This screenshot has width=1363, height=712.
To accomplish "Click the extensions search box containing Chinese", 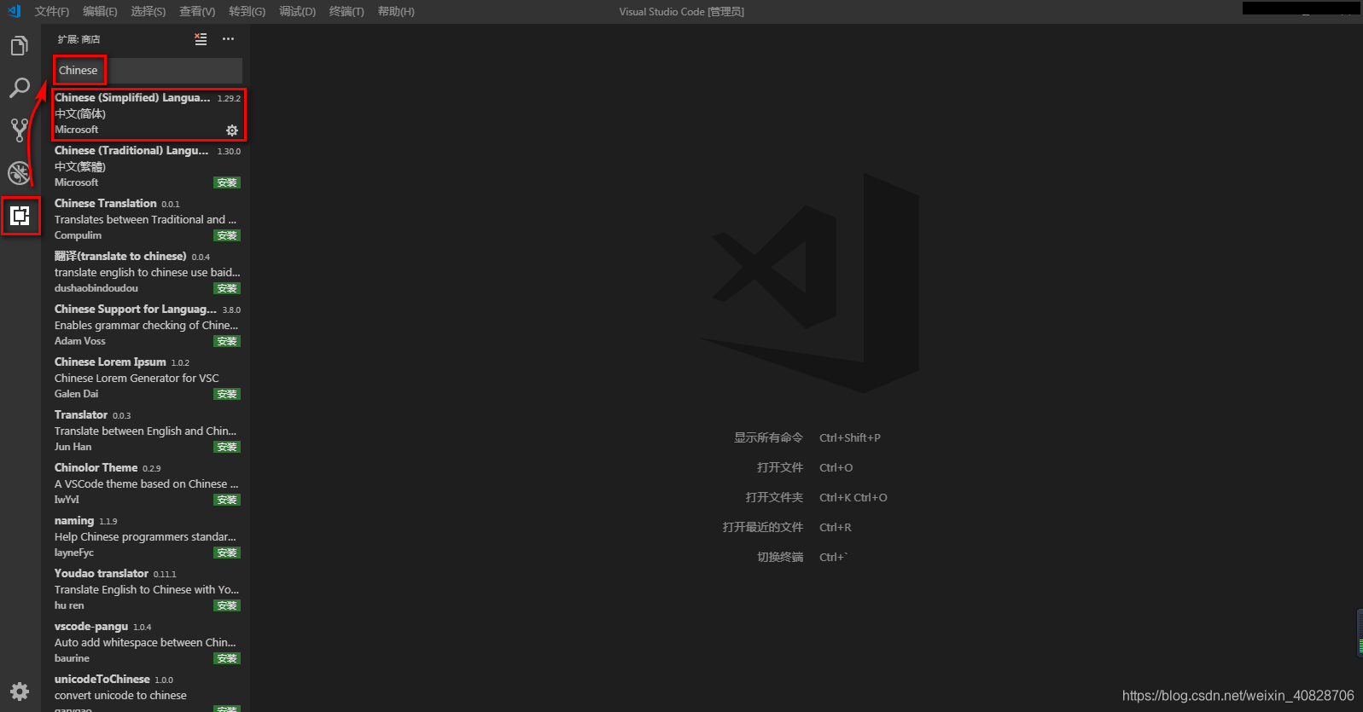I will coord(148,71).
